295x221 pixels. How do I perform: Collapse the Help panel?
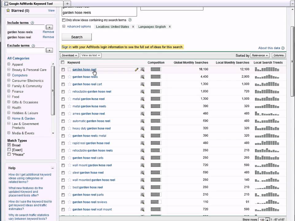coord(53,168)
